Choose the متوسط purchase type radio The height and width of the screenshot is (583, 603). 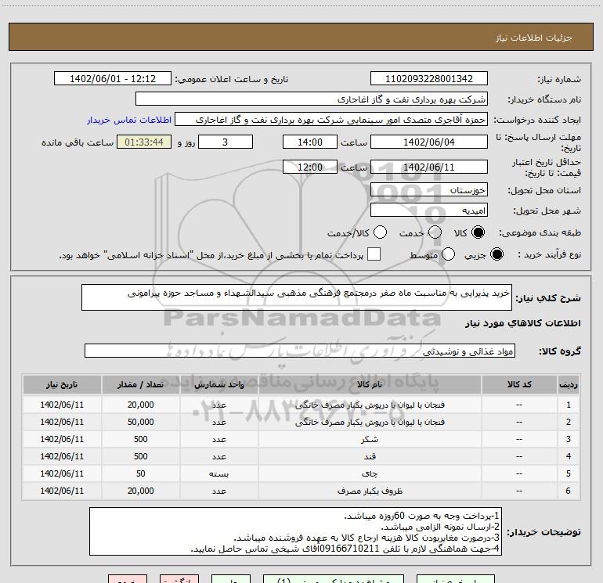pyautogui.click(x=448, y=254)
